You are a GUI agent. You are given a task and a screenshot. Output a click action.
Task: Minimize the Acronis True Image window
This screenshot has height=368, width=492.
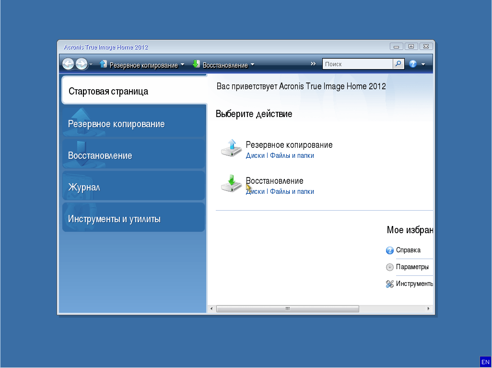coord(396,47)
